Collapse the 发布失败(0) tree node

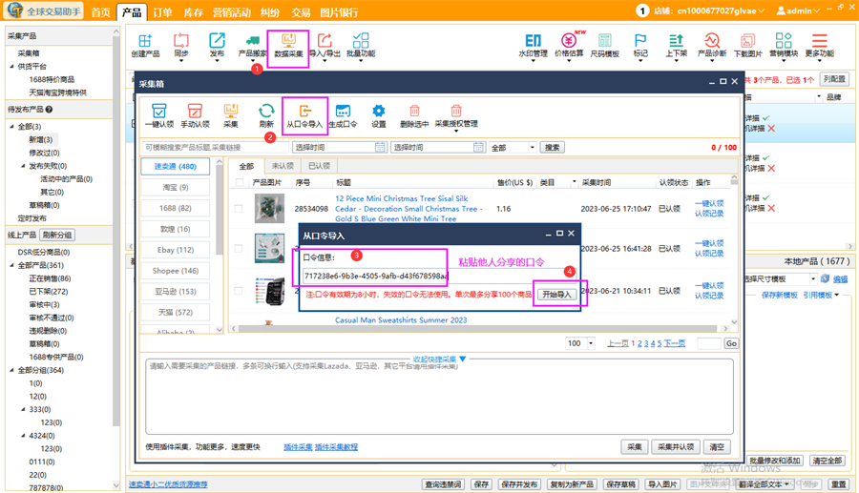(x=23, y=166)
